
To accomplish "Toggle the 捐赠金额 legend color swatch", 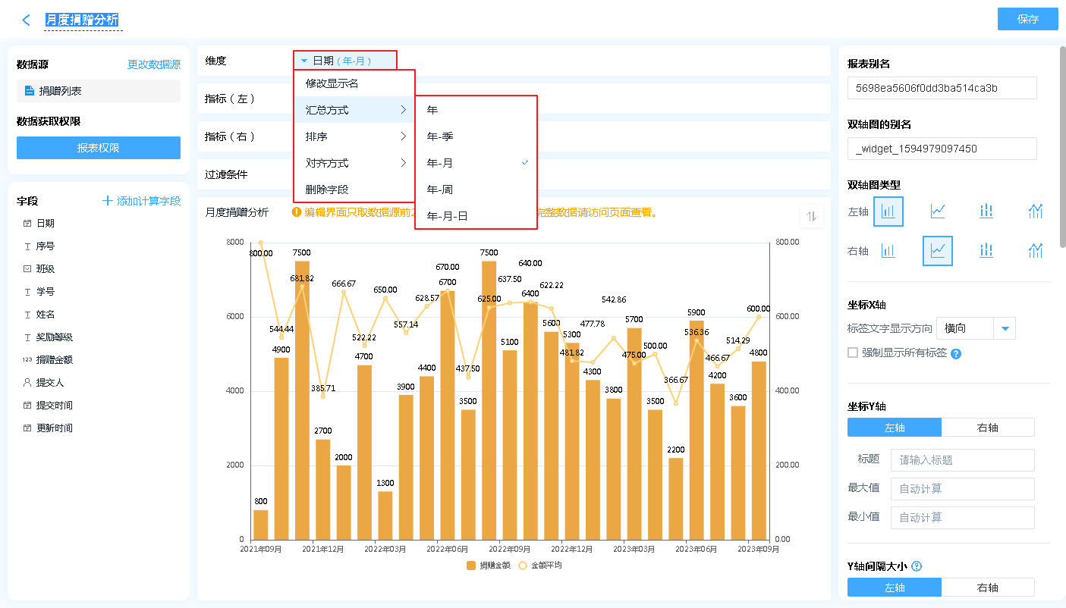I will click(x=471, y=566).
